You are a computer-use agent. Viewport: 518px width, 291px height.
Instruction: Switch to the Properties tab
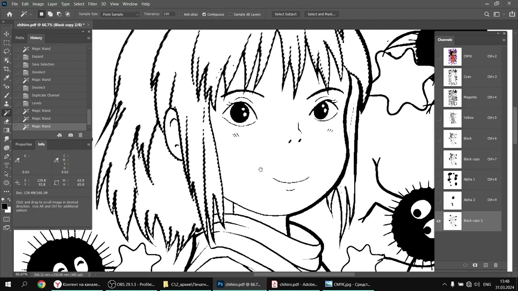coord(24,144)
